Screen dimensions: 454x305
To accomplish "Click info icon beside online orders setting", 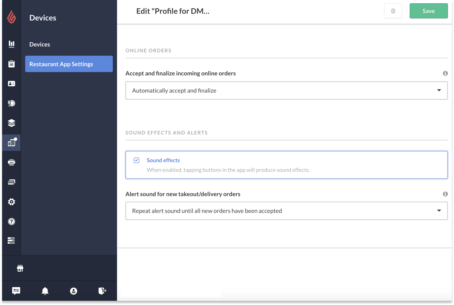I will coord(445,73).
